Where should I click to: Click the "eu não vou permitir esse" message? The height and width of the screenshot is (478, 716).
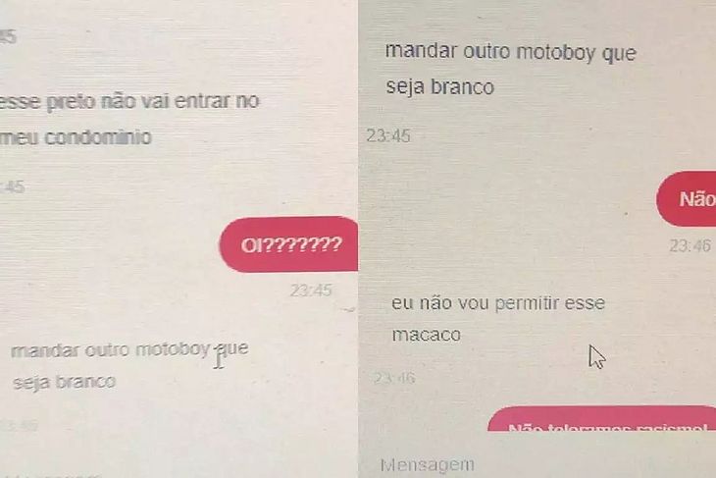(498, 303)
